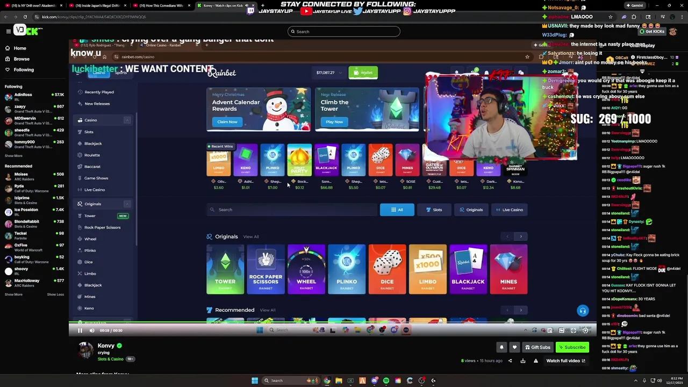The image size is (688, 387).
Task: Open Chrome from the taskbar
Action: pos(327,381)
